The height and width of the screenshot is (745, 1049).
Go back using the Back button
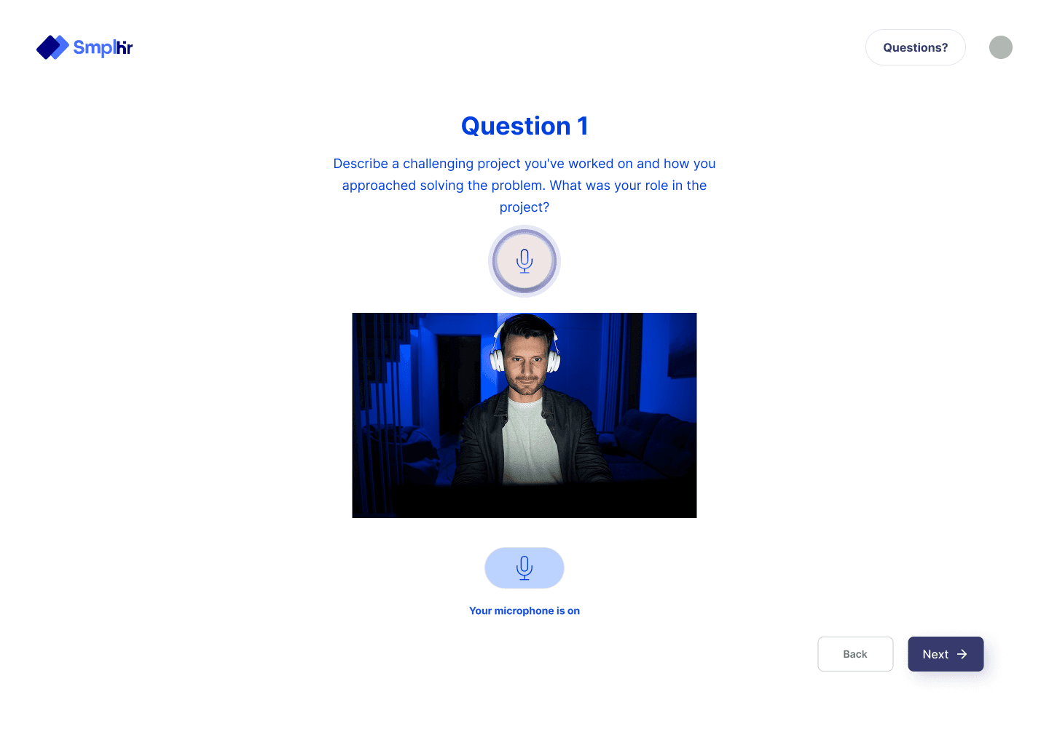855,654
